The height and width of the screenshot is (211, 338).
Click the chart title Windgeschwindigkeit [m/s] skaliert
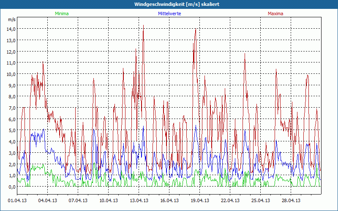(177, 4)
